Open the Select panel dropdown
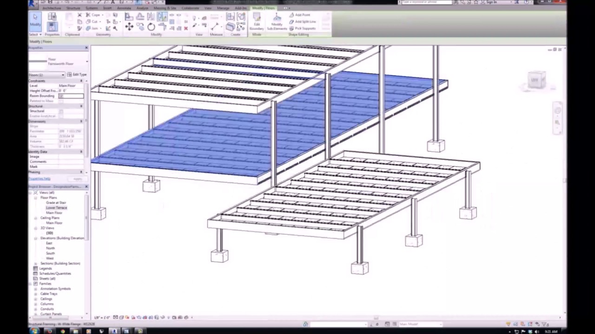 click(x=35, y=34)
